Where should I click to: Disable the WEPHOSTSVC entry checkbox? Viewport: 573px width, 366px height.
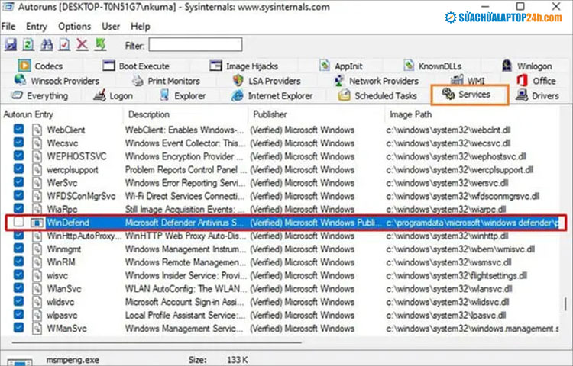click(x=18, y=156)
